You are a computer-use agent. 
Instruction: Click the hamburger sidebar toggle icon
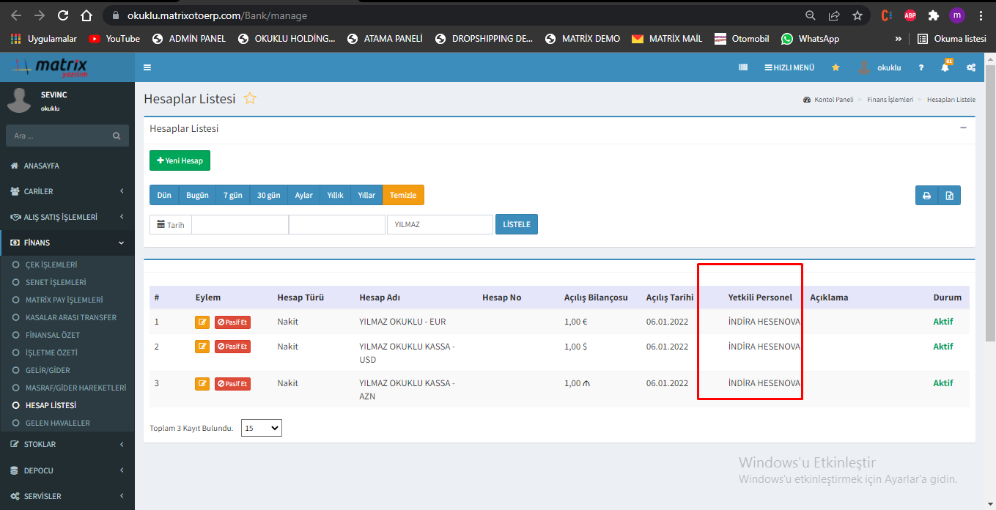point(147,67)
